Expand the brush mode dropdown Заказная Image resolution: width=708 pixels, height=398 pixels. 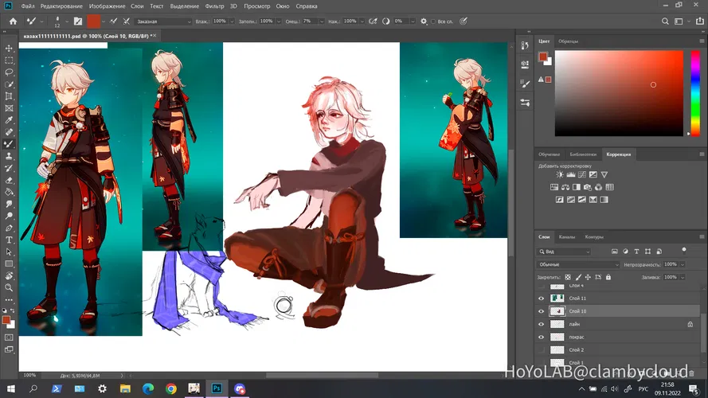[163, 21]
